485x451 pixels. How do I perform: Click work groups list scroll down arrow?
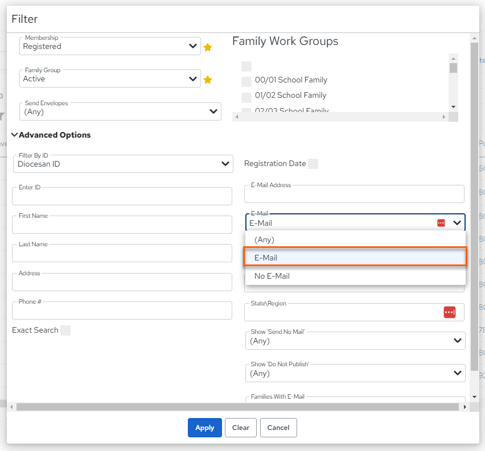point(454,107)
